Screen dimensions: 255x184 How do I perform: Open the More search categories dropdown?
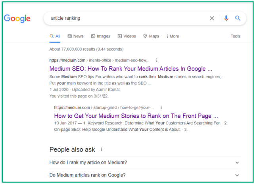tap(173, 36)
